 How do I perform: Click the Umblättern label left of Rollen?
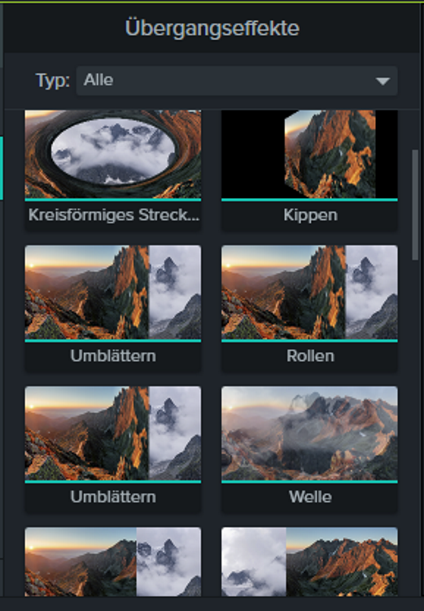point(113,356)
